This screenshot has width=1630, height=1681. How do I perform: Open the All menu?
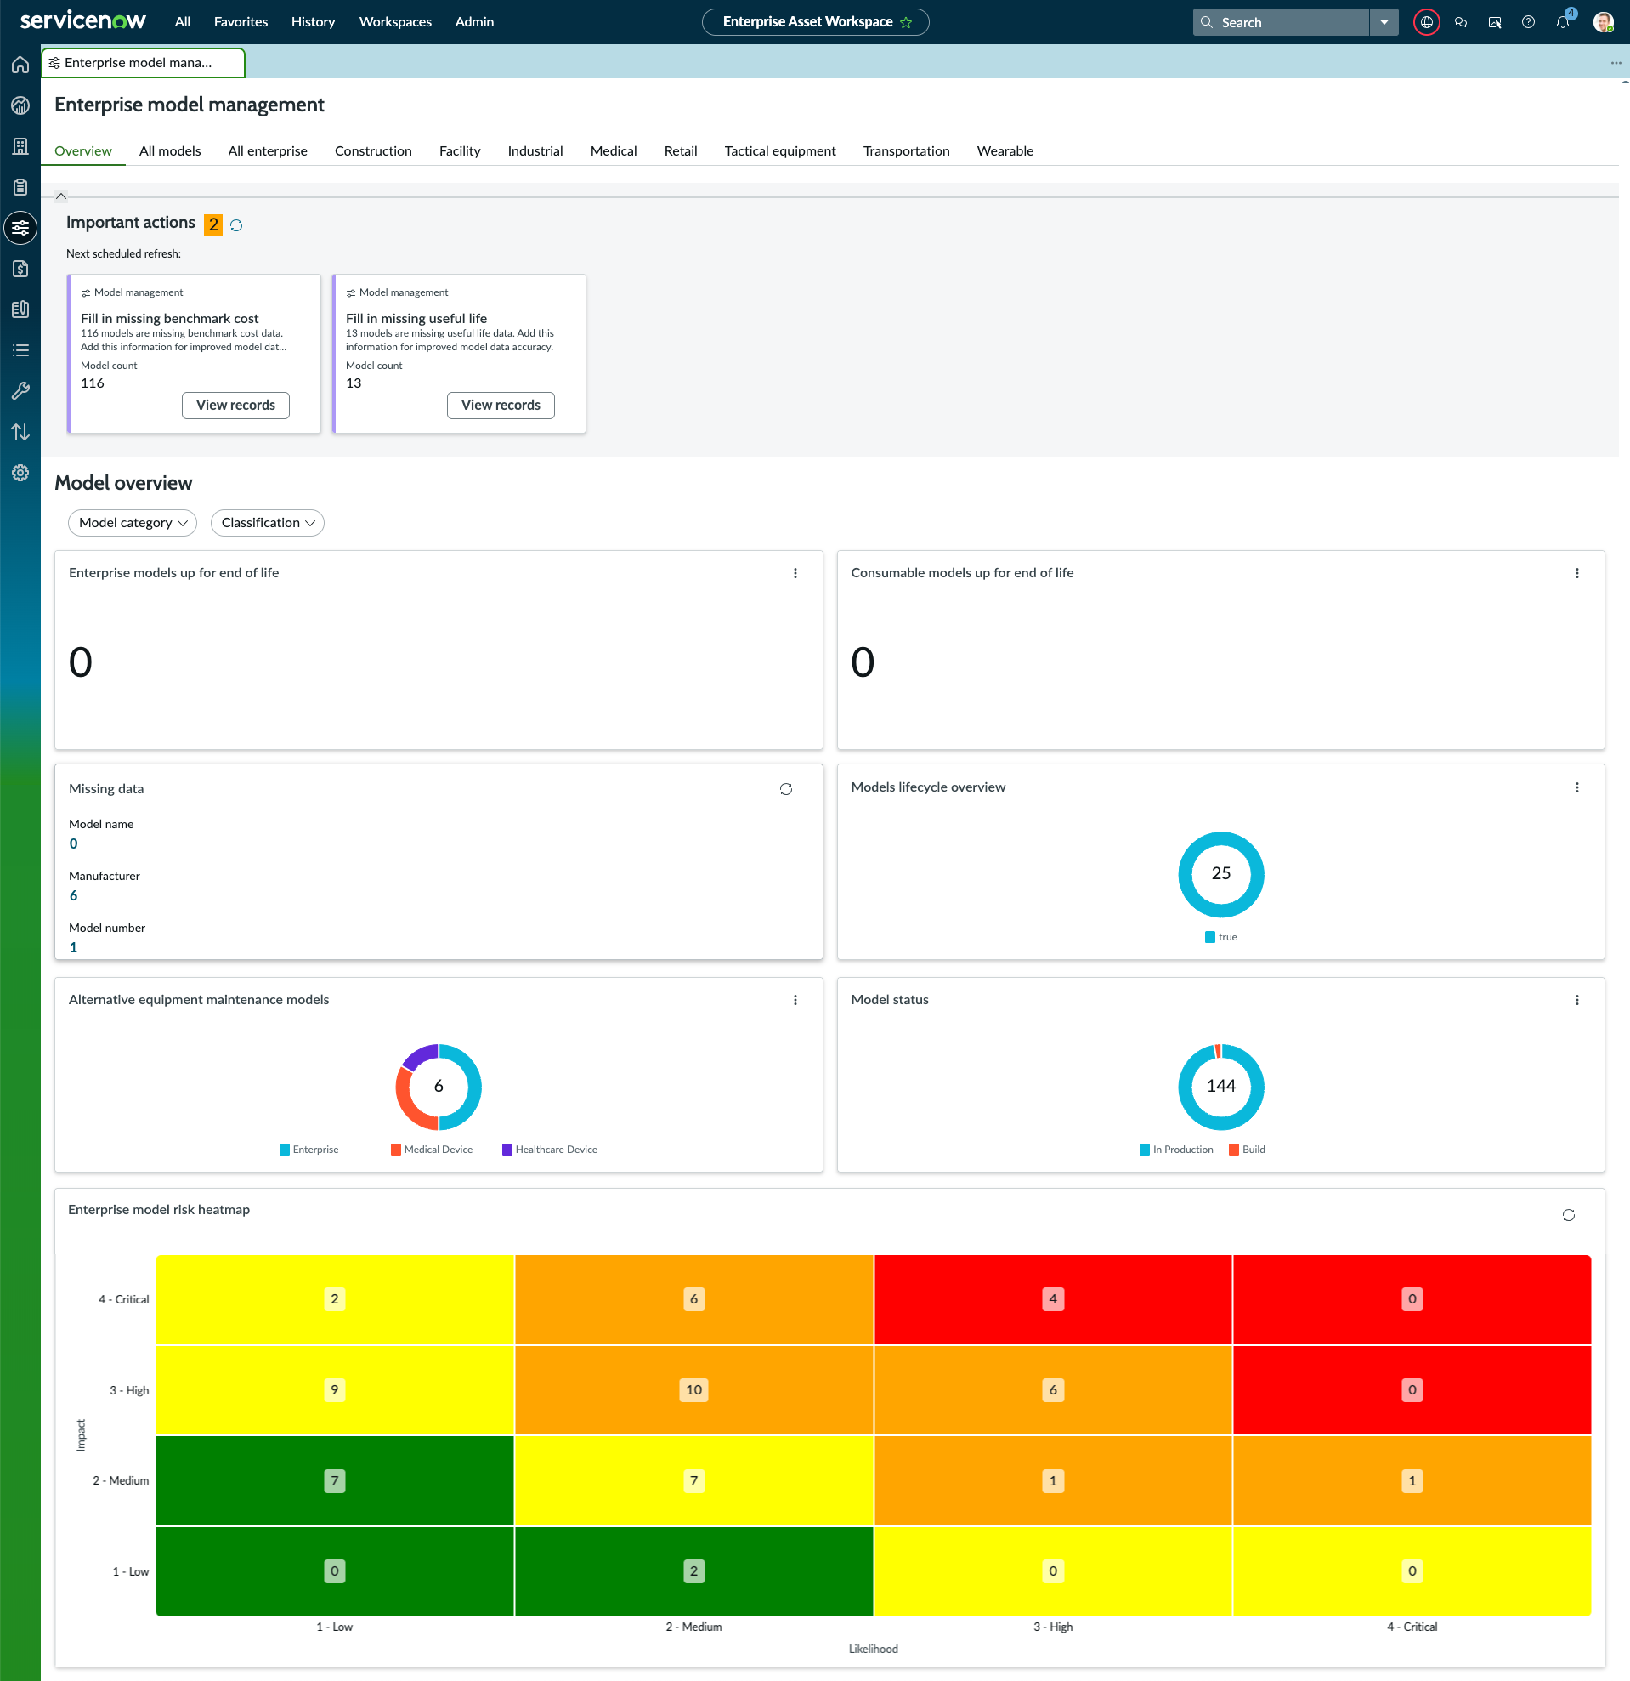[x=183, y=22]
